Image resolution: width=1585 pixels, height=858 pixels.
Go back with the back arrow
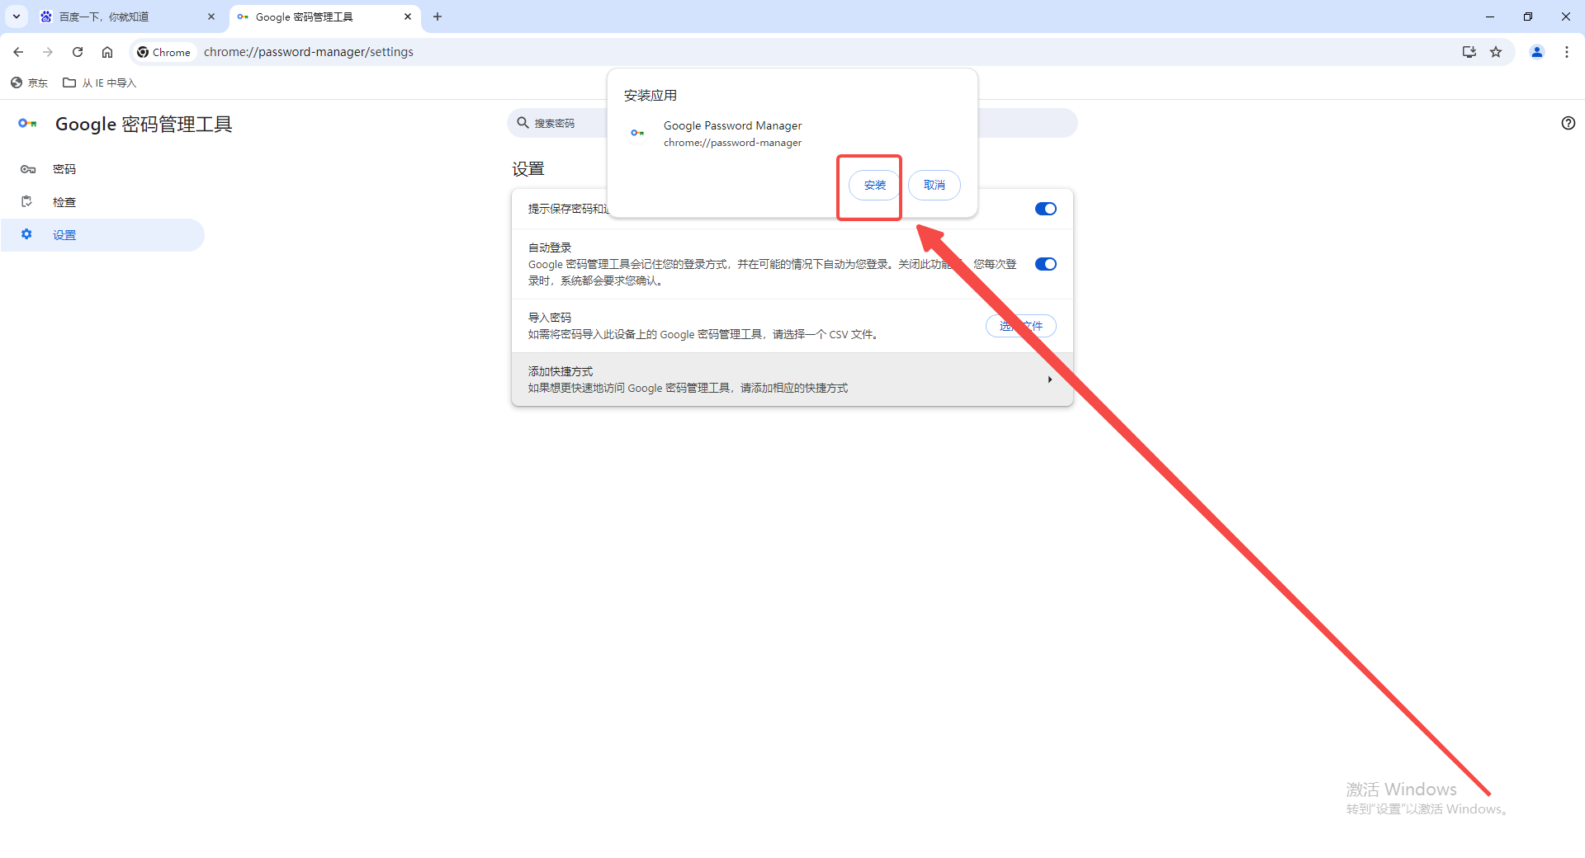coord(18,52)
